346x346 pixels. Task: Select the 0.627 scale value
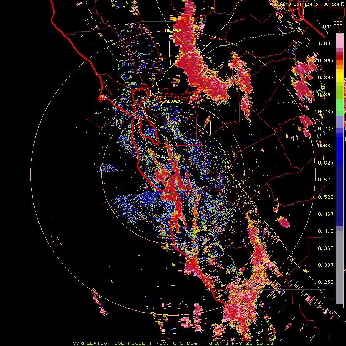(326, 163)
